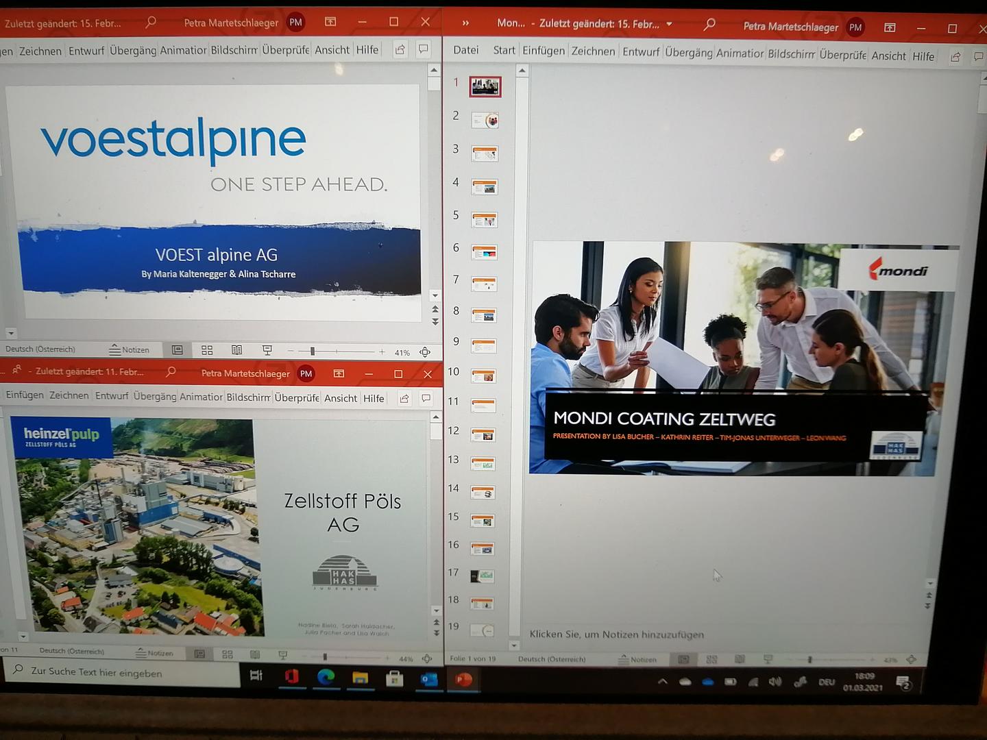Open comments pane in the voestalpine window

[x=424, y=49]
